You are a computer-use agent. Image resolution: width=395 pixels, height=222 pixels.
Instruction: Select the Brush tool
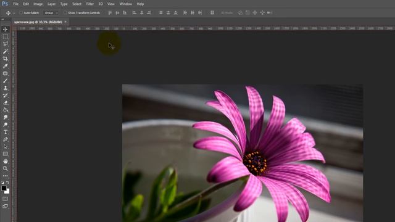click(x=5, y=81)
